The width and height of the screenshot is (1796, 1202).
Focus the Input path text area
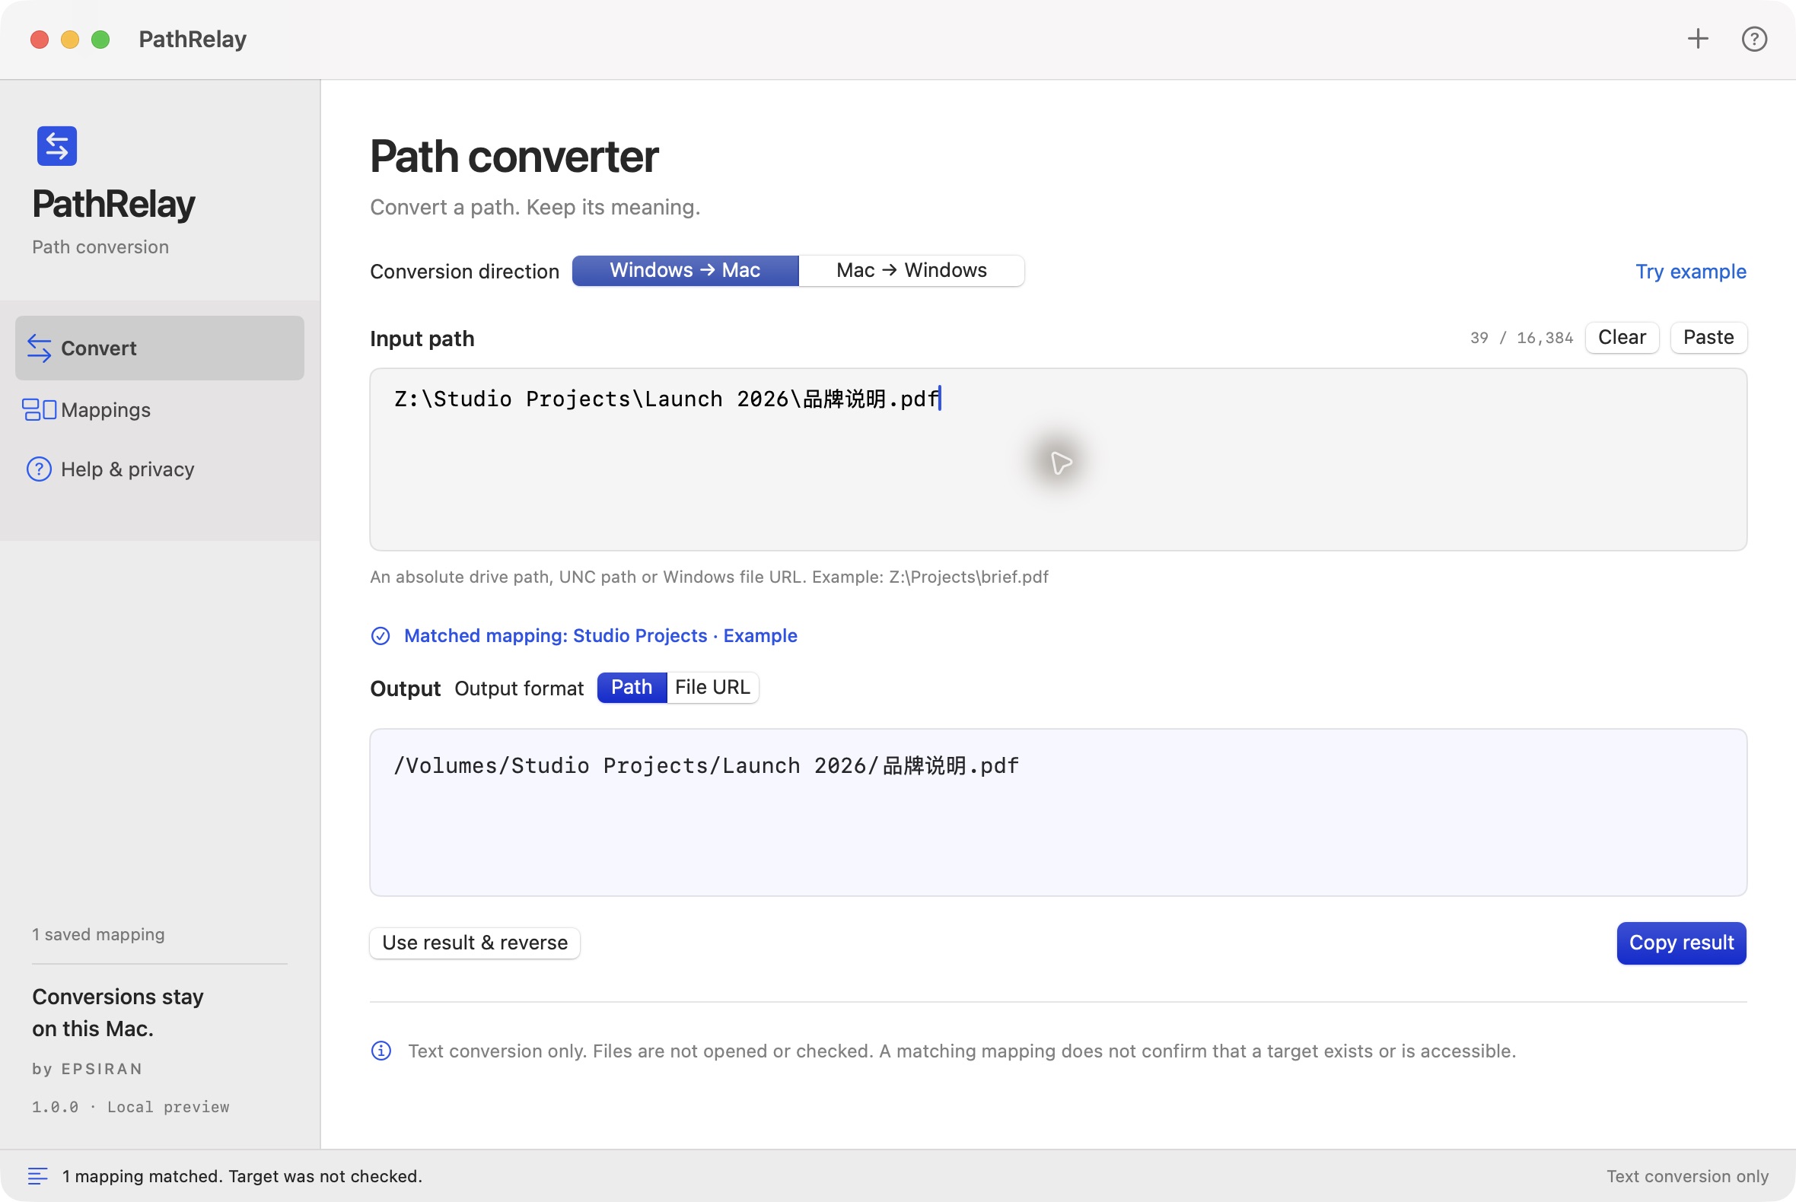tap(1059, 459)
